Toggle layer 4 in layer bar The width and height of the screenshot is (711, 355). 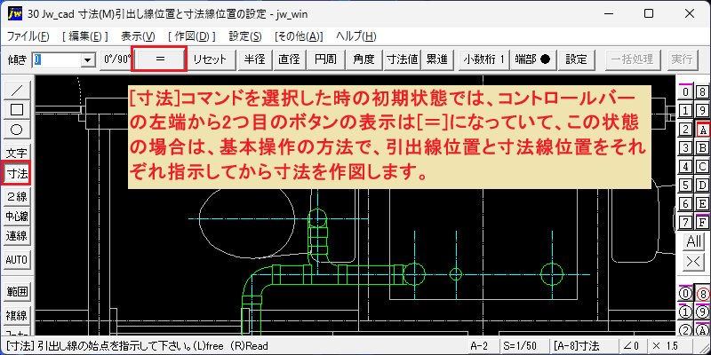coord(686,167)
